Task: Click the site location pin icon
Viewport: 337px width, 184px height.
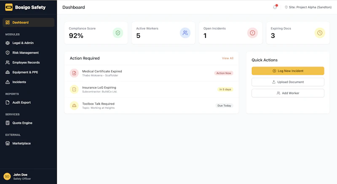Action: (286, 7)
